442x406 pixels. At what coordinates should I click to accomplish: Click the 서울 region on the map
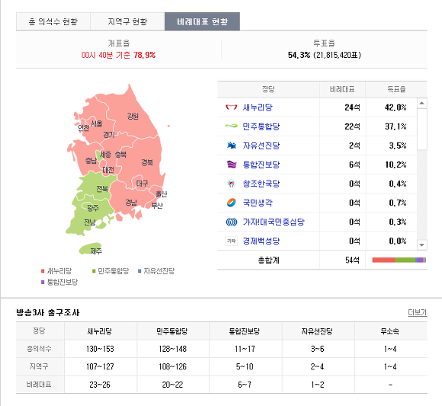(x=97, y=123)
